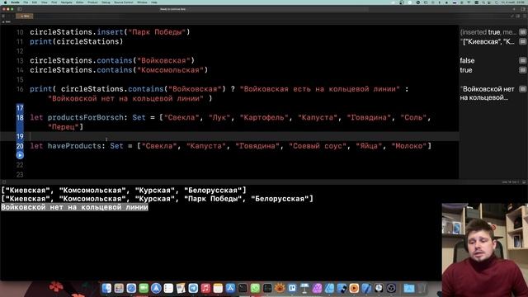
Task: Open the Debug menu
Action: 106,2
